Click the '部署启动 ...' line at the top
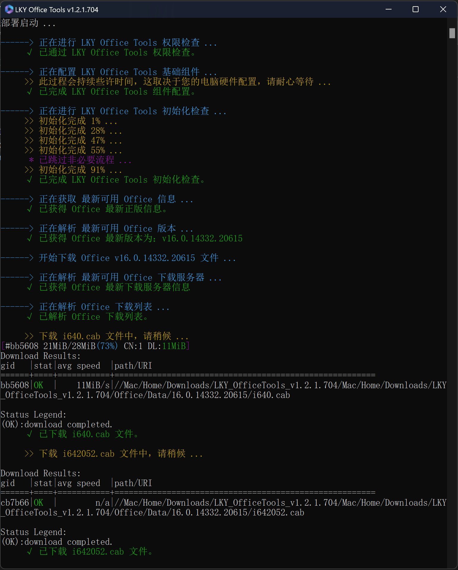The width and height of the screenshot is (458, 570). tap(28, 23)
